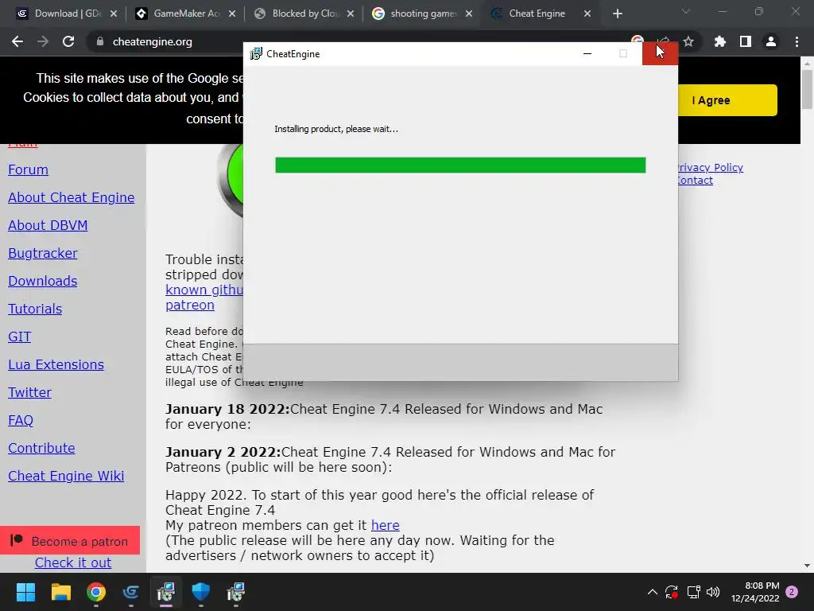The height and width of the screenshot is (611, 814).
Task: Close the GameMaker tab
Action: point(232,14)
